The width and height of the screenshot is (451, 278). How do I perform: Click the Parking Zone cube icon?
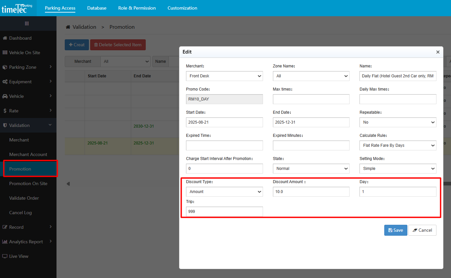(x=5, y=67)
